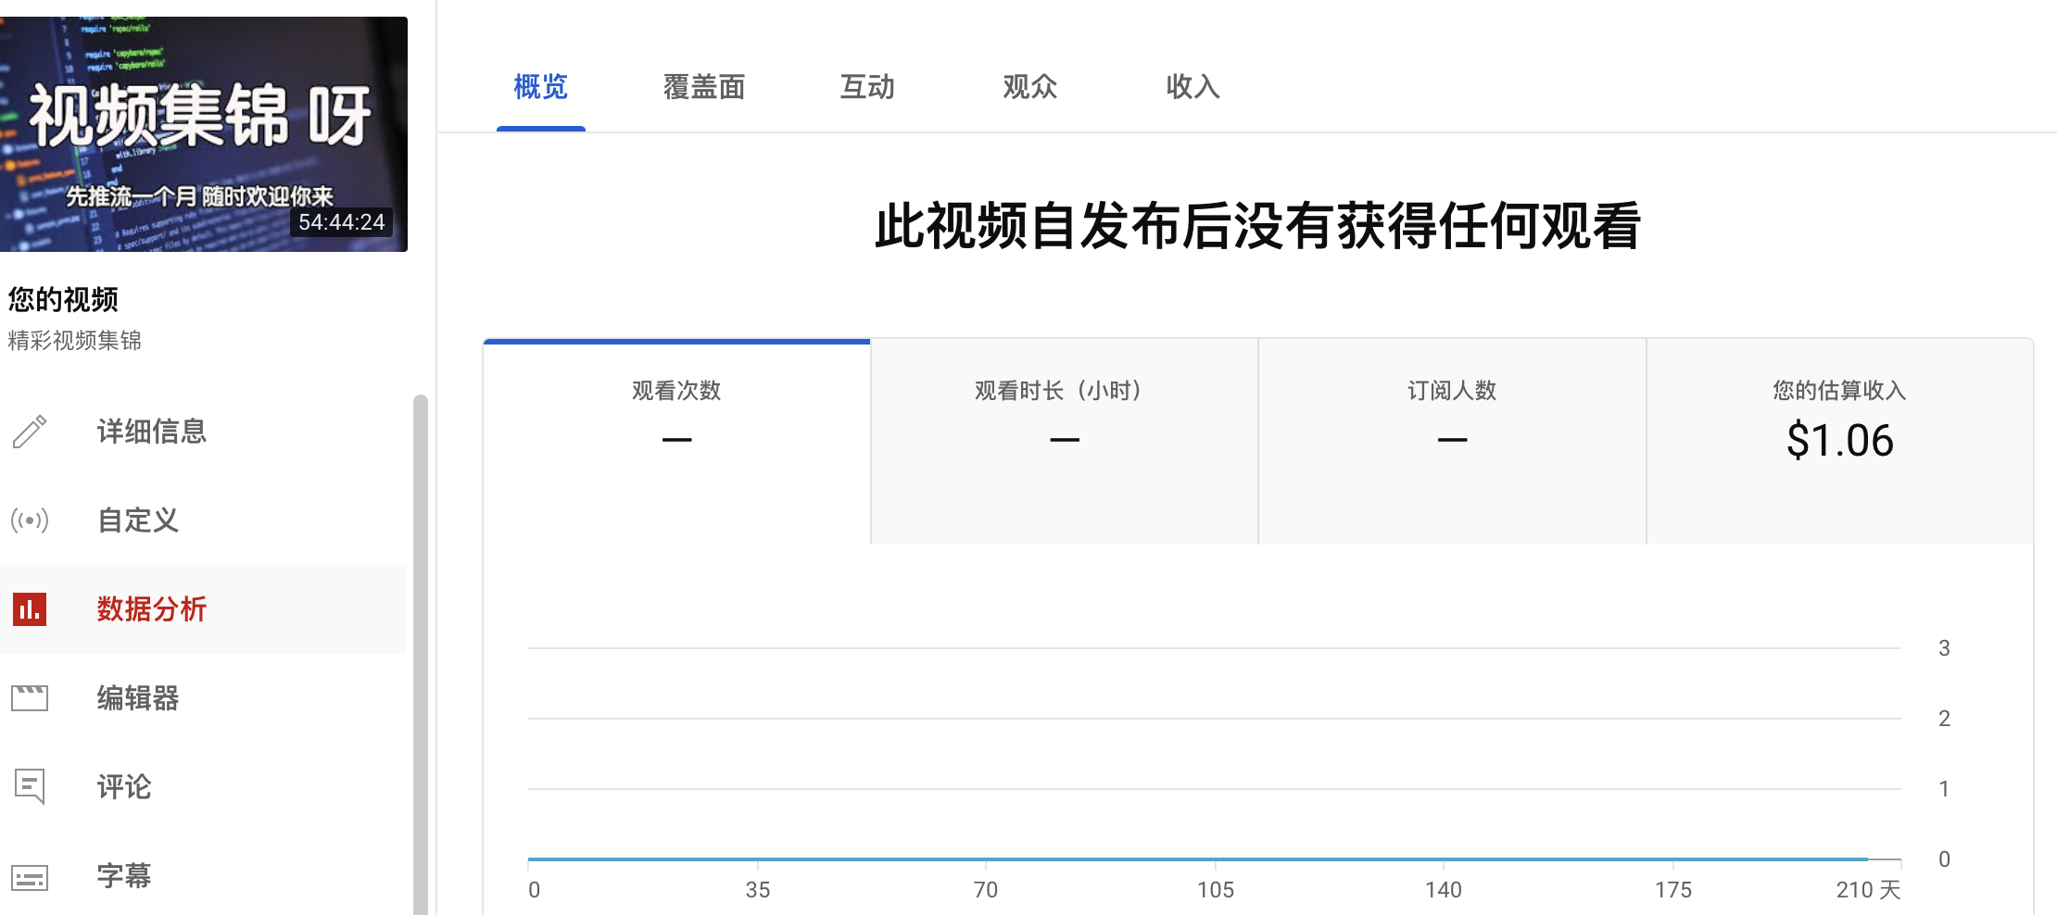
Task: Click the red bar chart icon for 数据分析
Action: click(x=30, y=609)
